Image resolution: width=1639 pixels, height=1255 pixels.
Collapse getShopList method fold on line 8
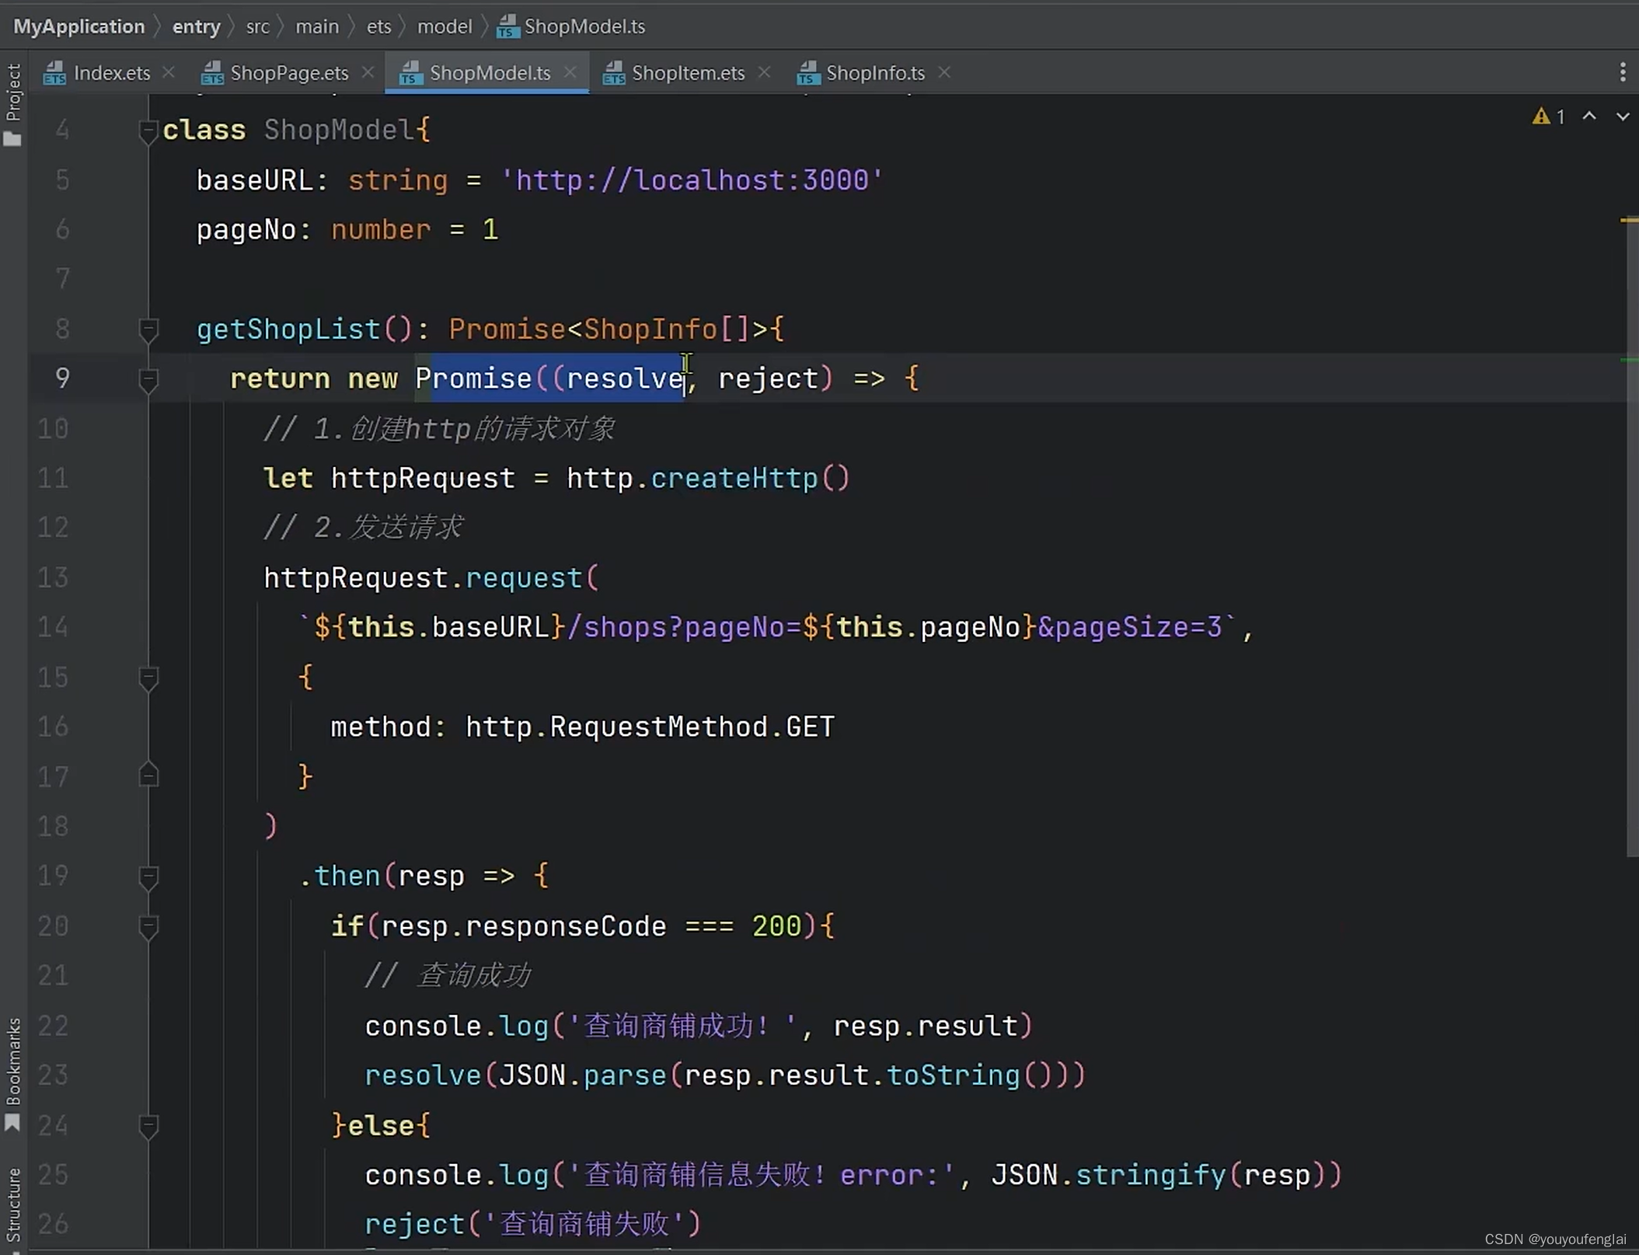click(148, 330)
